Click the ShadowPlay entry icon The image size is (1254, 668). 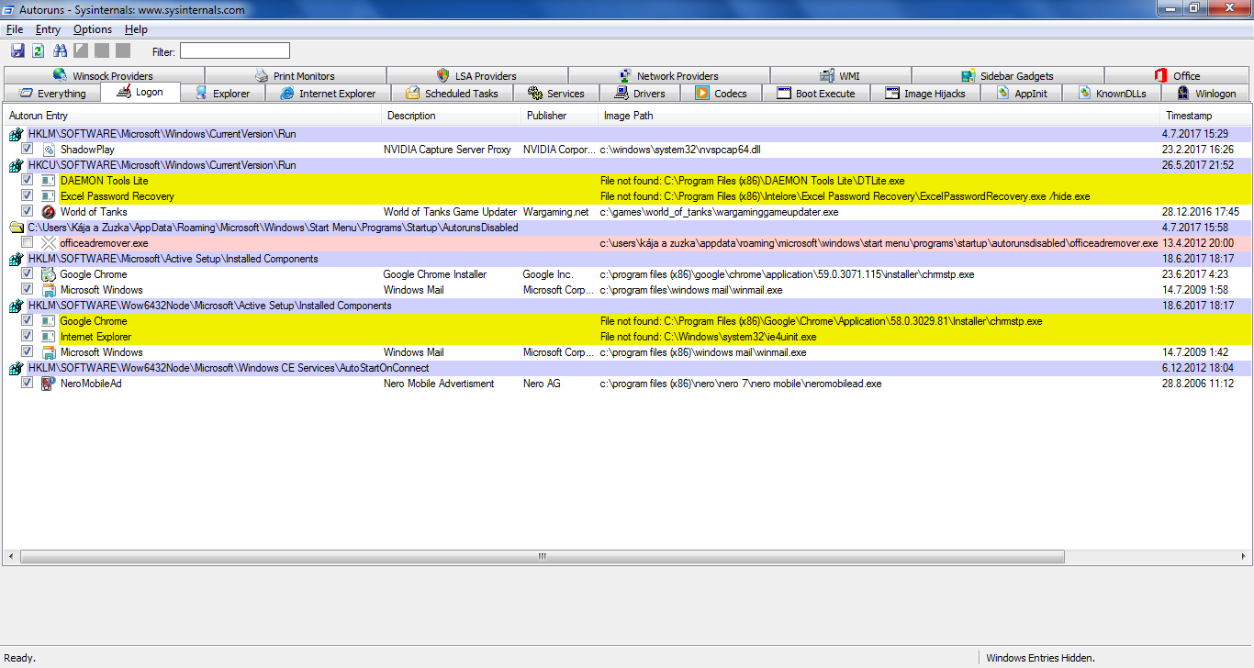pyautogui.click(x=49, y=150)
